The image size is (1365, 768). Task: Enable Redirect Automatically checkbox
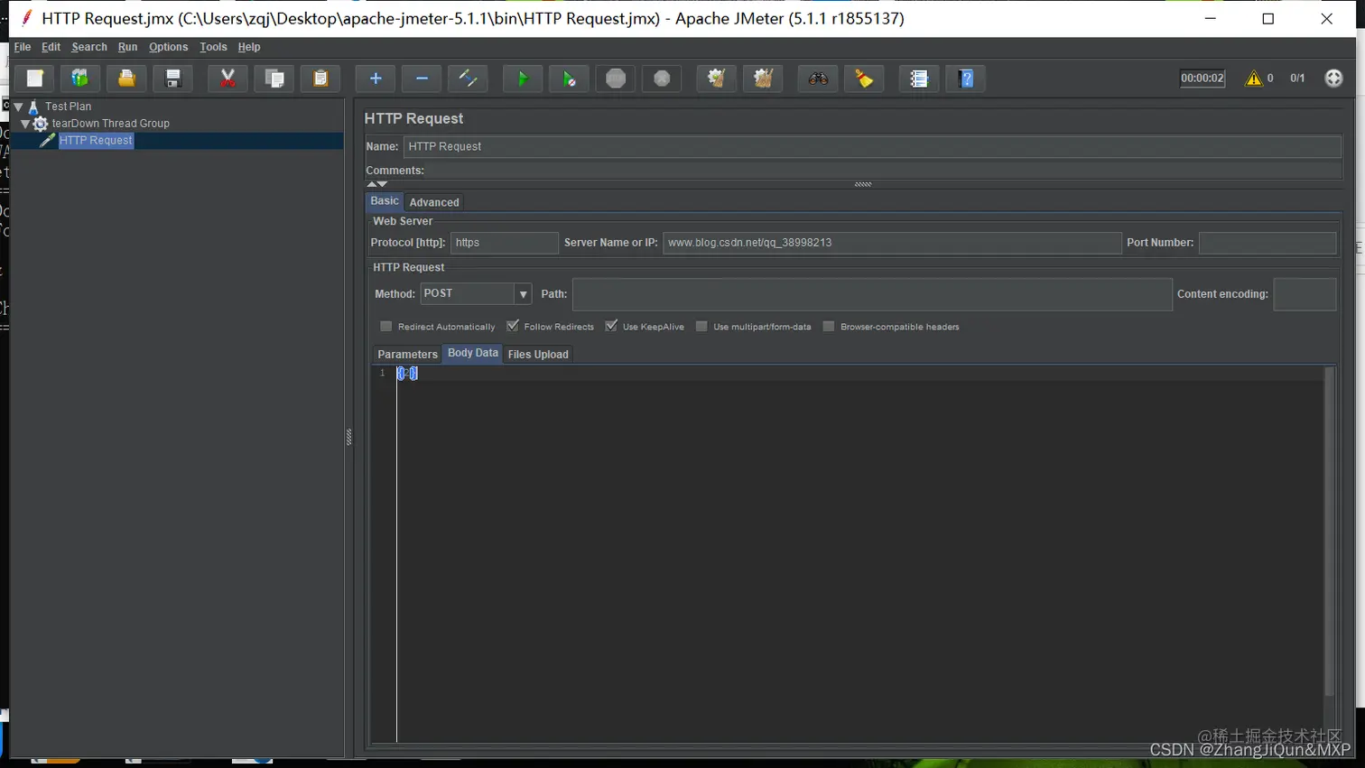386,326
